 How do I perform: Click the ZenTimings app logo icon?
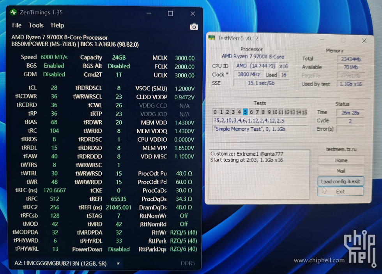(x=14, y=12)
